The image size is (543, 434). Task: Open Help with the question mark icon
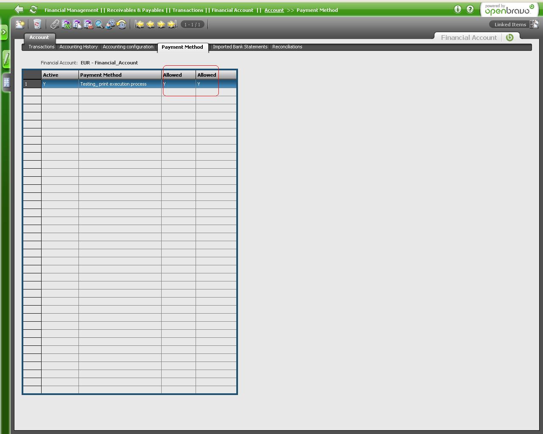(470, 9)
